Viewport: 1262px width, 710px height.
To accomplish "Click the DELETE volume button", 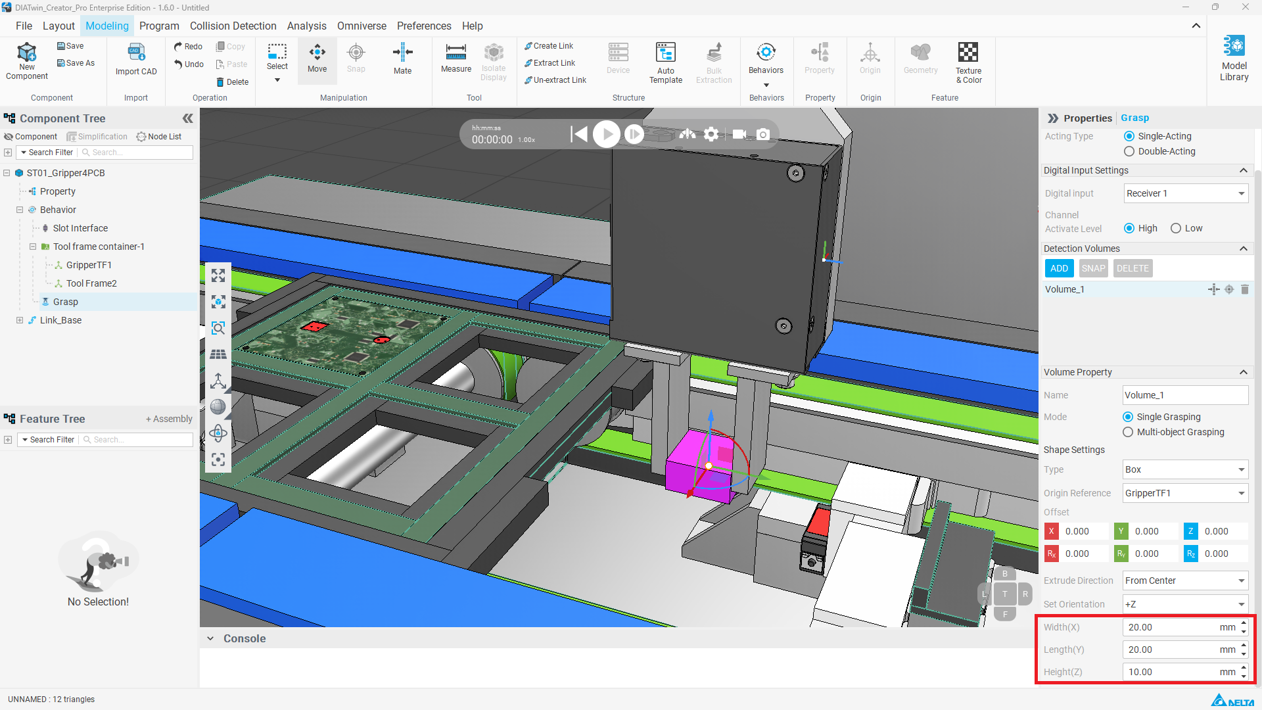I will (x=1133, y=268).
